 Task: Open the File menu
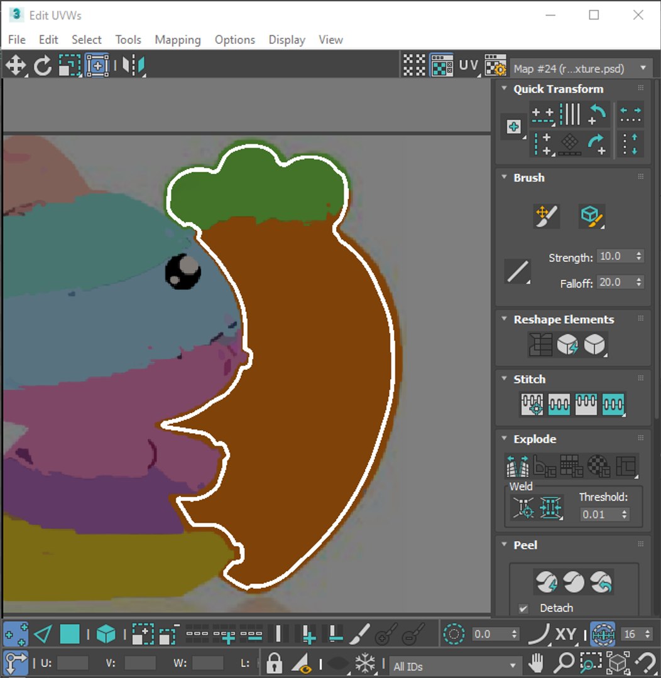17,40
